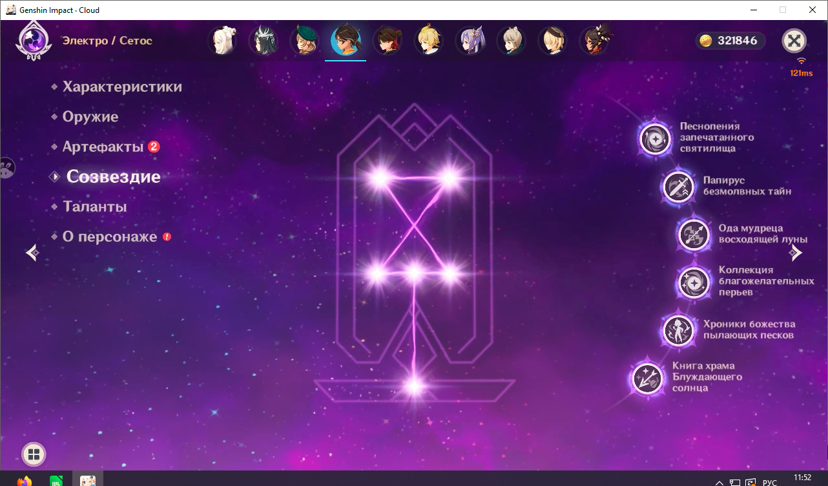Select the avatar wearing a green beret
Image resolution: width=828 pixels, height=486 pixels.
(304, 41)
